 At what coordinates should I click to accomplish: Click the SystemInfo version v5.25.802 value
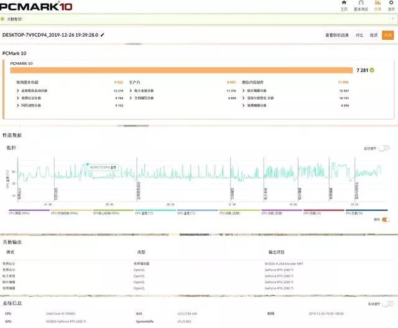coord(184,322)
